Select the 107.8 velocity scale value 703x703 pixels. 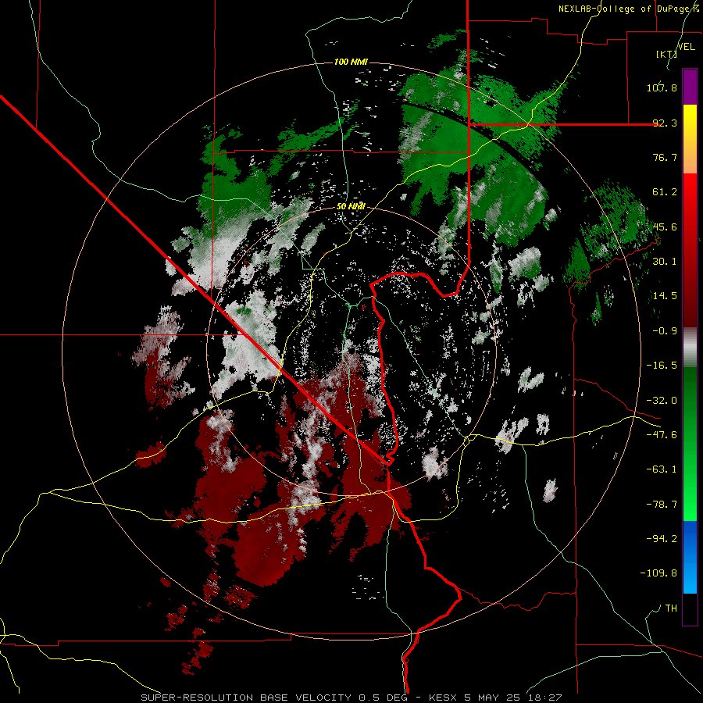point(662,87)
